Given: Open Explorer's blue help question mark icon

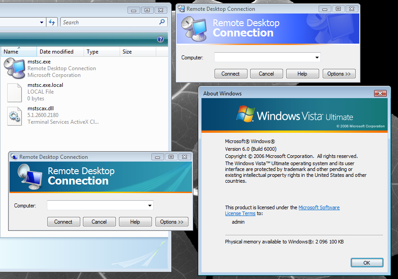Looking at the screenshot, I should (160, 39).
